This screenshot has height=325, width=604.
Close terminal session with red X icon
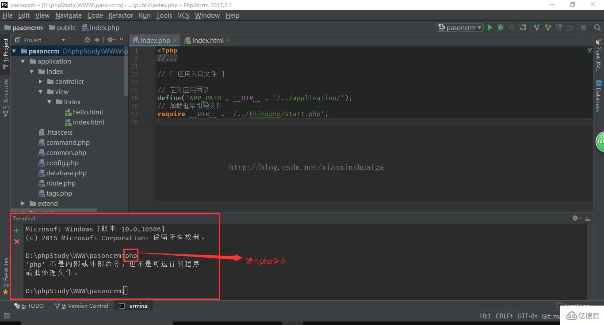[x=17, y=242]
